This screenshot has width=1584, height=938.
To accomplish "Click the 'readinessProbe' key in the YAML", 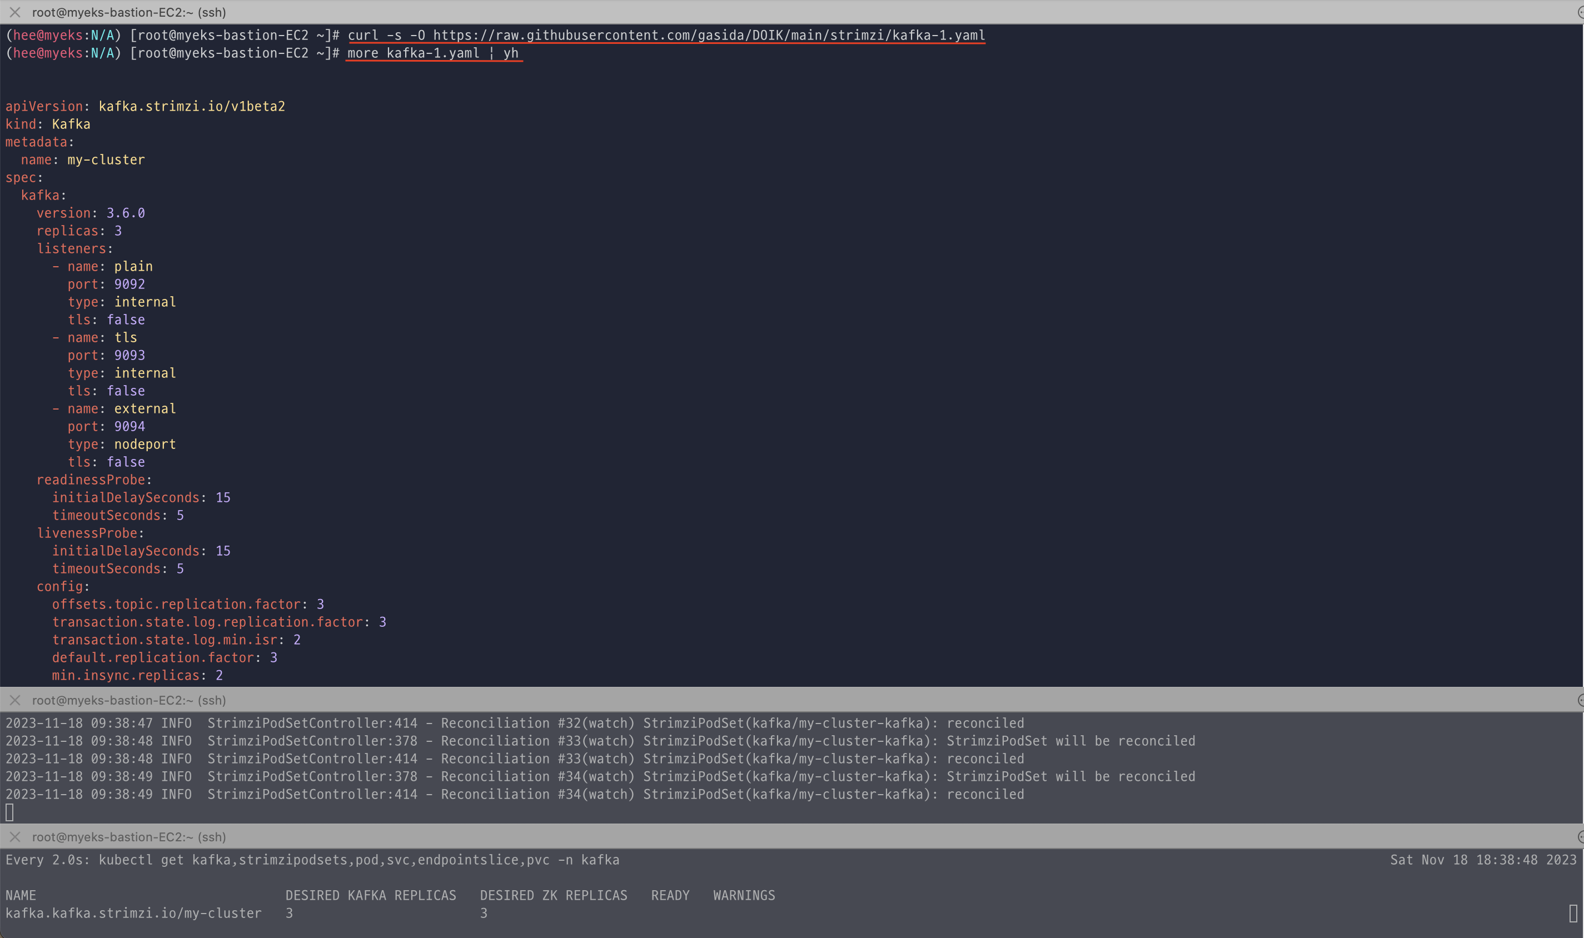I will pos(91,480).
